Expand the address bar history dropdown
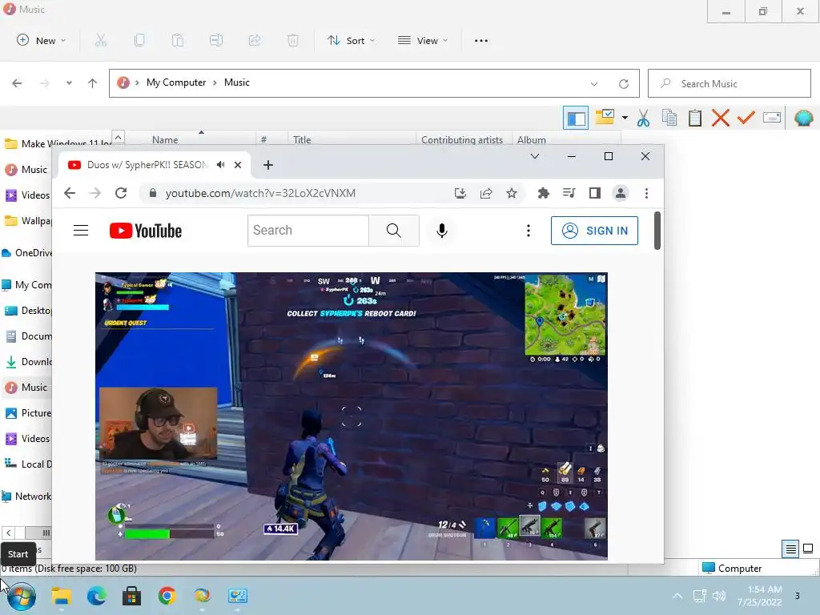 (x=594, y=83)
